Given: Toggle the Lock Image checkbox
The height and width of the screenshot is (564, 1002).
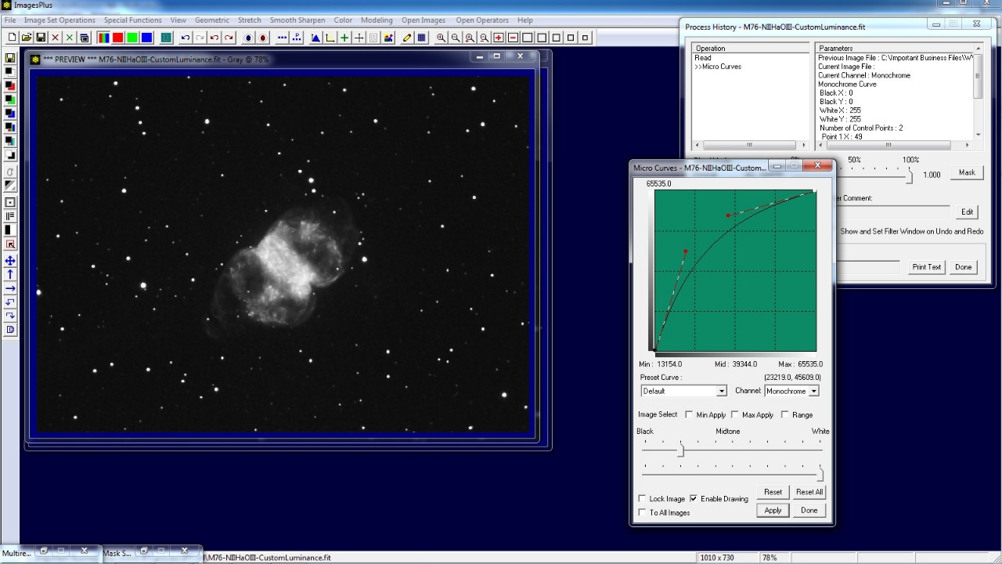Looking at the screenshot, I should point(643,498).
